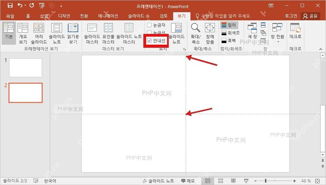
Task: Open 슬라이드 노트 마스터 view
Action: 129,33
